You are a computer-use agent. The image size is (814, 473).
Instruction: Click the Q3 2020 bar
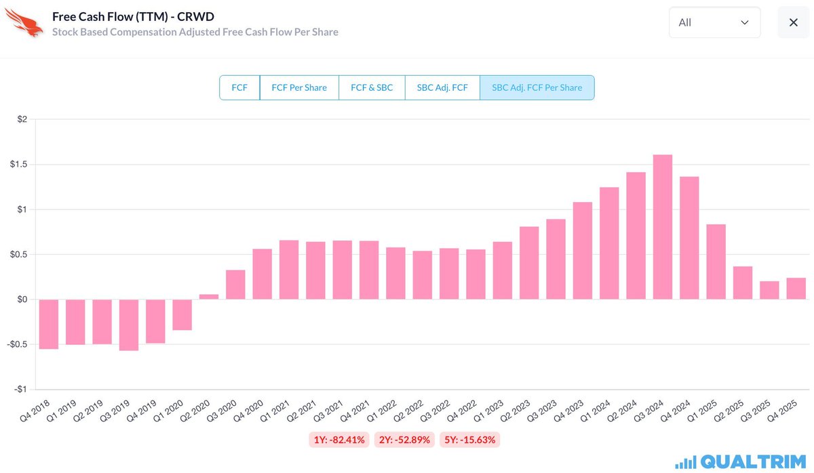point(235,285)
